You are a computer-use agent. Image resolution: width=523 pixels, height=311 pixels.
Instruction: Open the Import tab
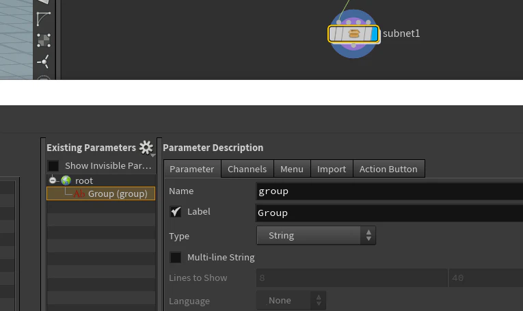point(332,169)
